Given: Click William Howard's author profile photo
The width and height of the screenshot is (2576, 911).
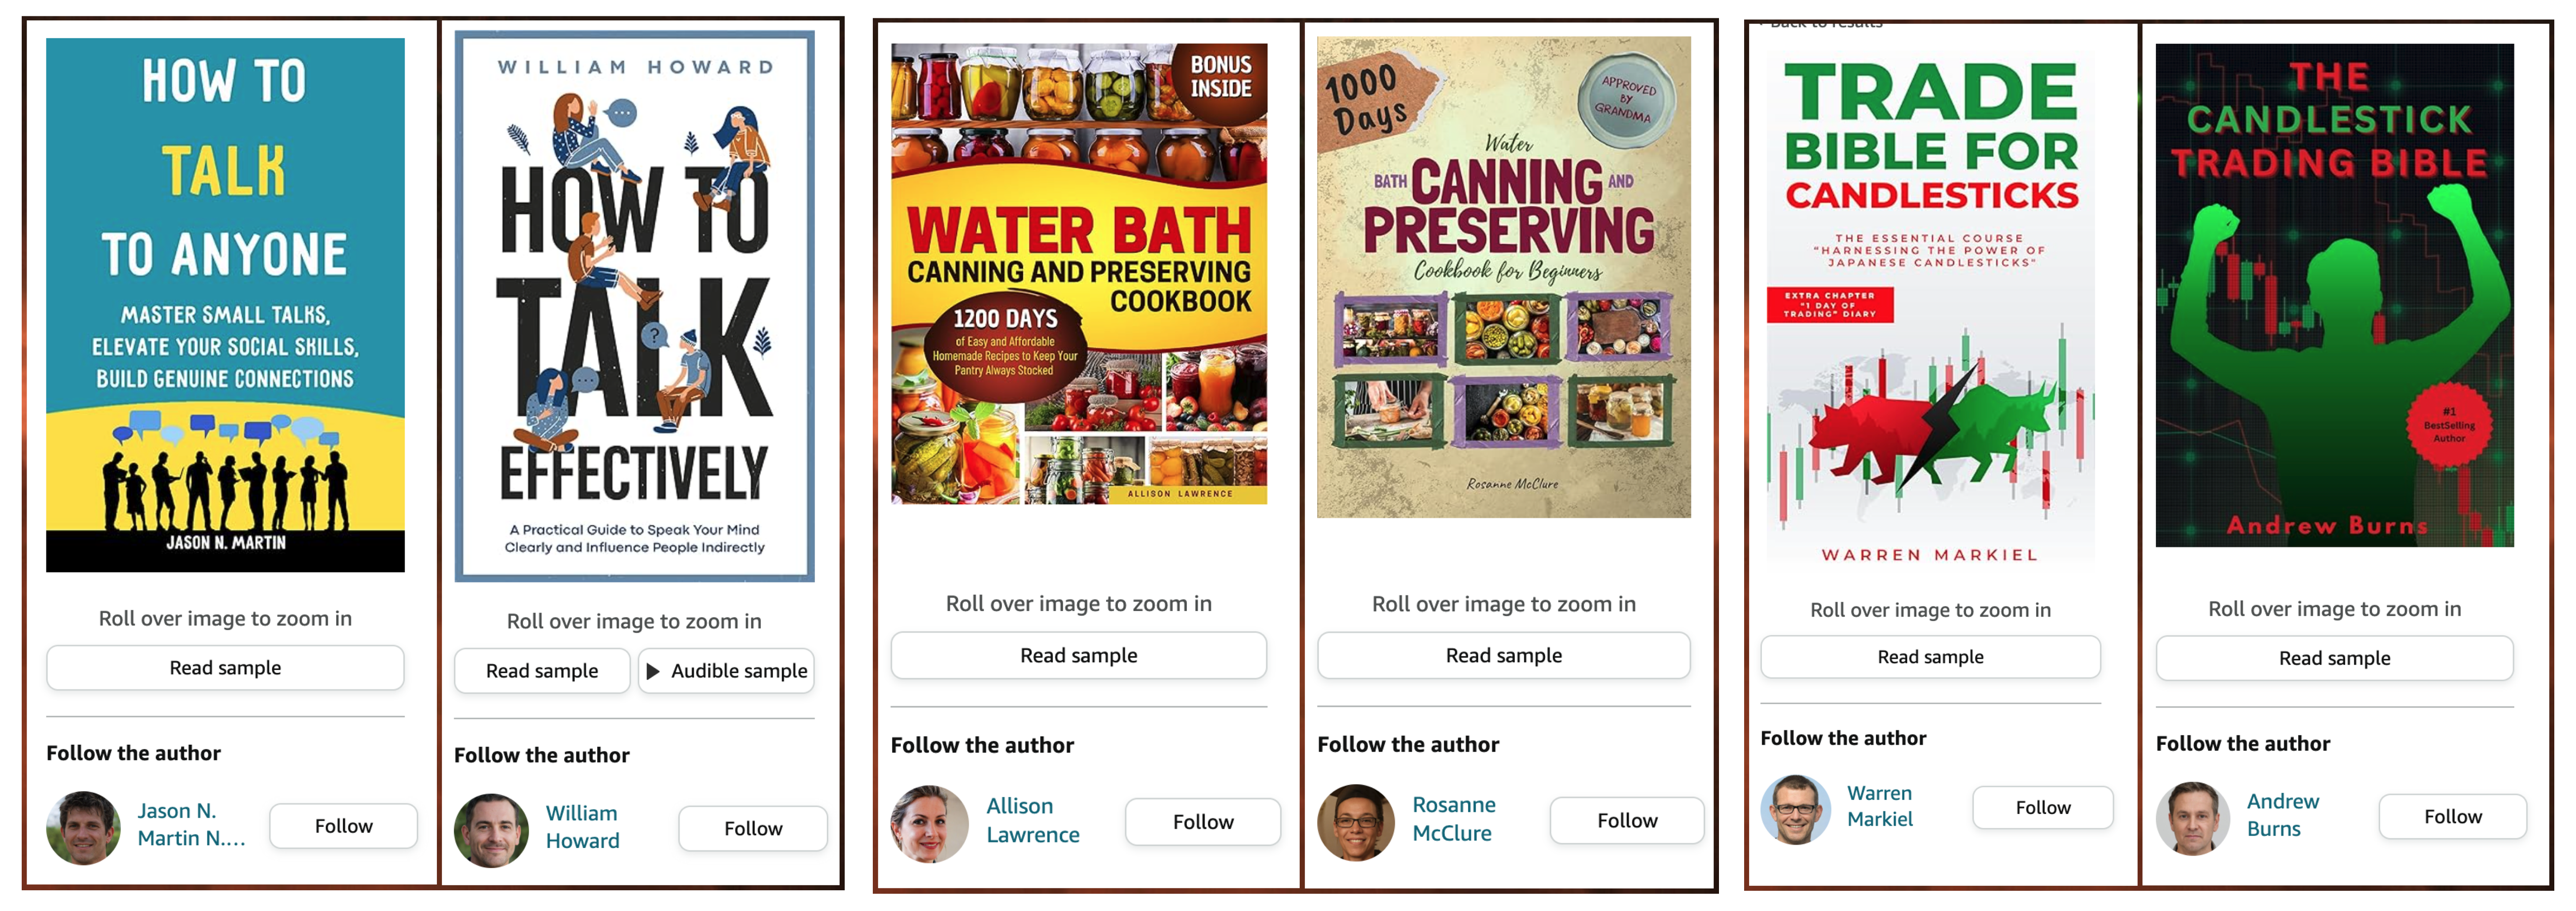Looking at the screenshot, I should [x=491, y=830].
